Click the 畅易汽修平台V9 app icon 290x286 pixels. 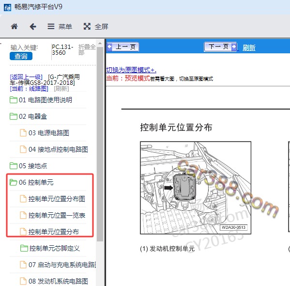click(x=8, y=7)
